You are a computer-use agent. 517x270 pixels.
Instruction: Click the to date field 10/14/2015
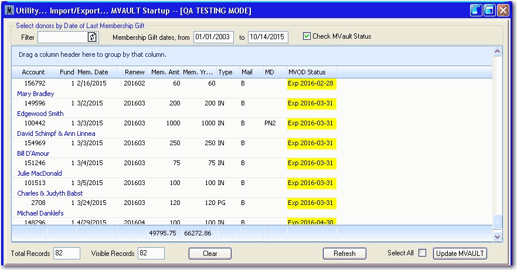tap(268, 37)
